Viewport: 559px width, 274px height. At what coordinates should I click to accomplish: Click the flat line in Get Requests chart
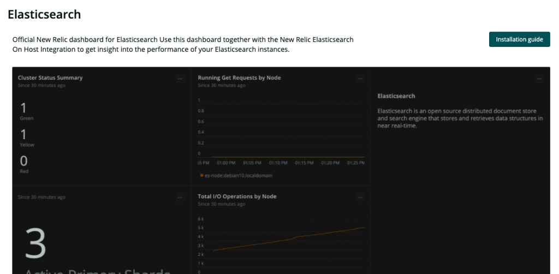coord(289,157)
